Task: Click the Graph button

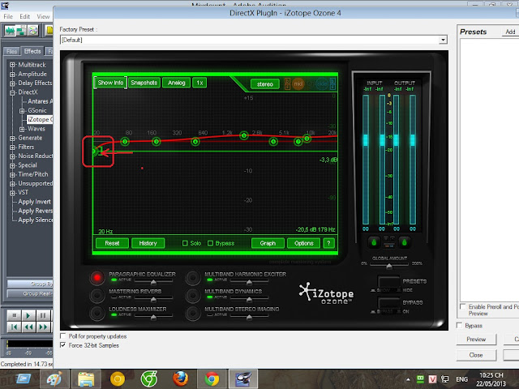Action: tap(268, 243)
